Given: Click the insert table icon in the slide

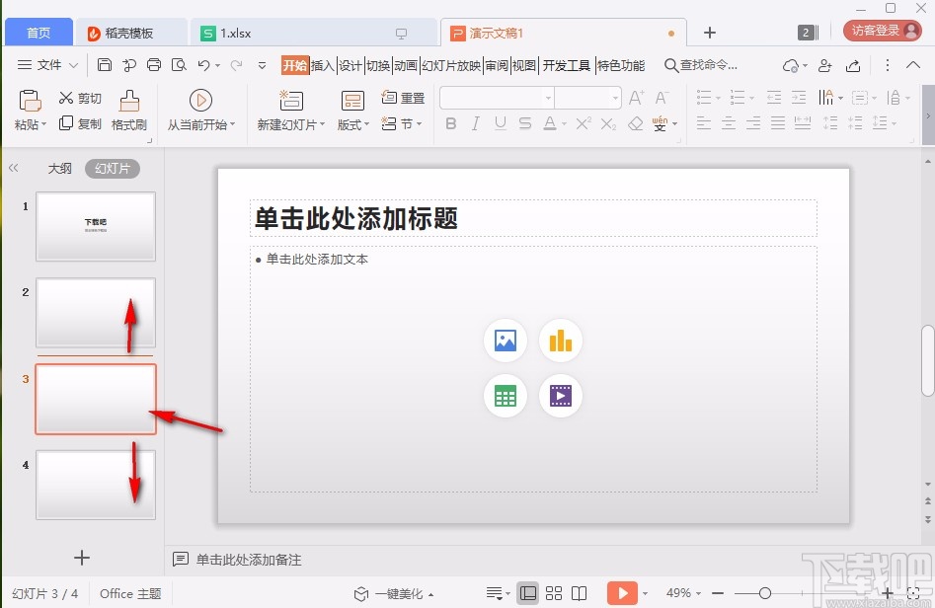Looking at the screenshot, I should pos(505,396).
